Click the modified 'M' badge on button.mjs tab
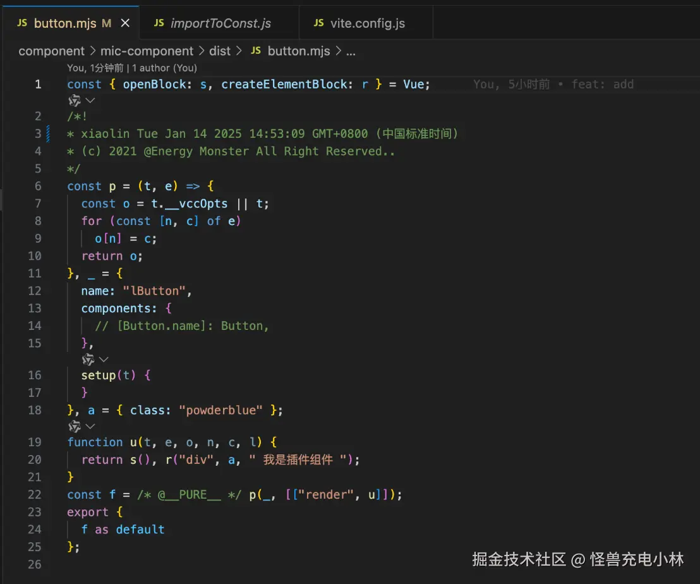The image size is (700, 584). tap(106, 23)
